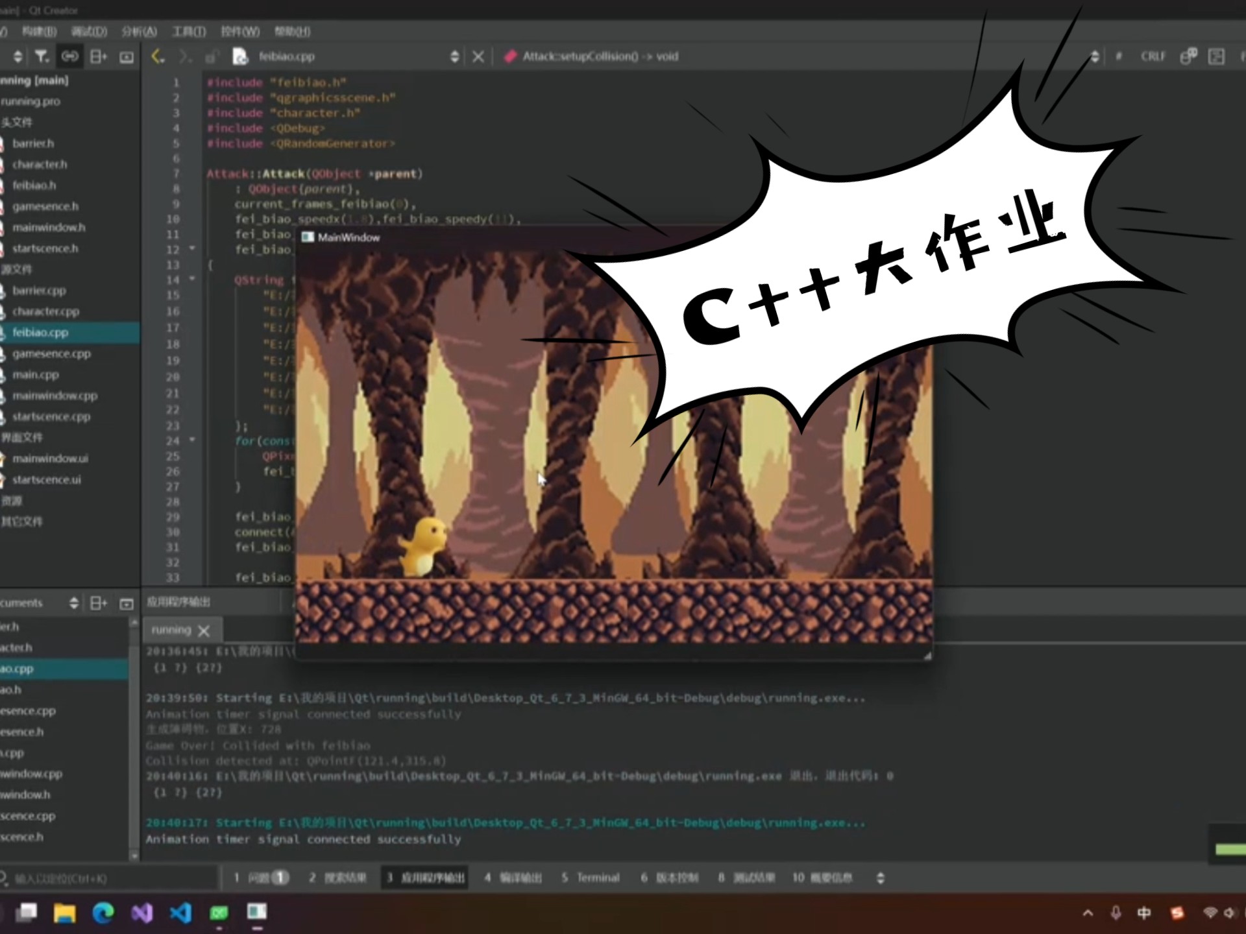Image resolution: width=1246 pixels, height=934 pixels.
Task: Open the 构建(B) menu
Action: click(39, 31)
